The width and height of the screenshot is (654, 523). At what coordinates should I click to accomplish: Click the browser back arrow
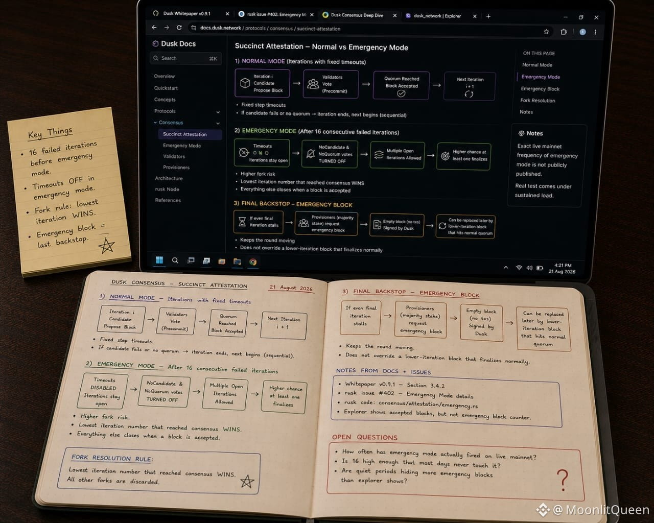[x=154, y=28]
